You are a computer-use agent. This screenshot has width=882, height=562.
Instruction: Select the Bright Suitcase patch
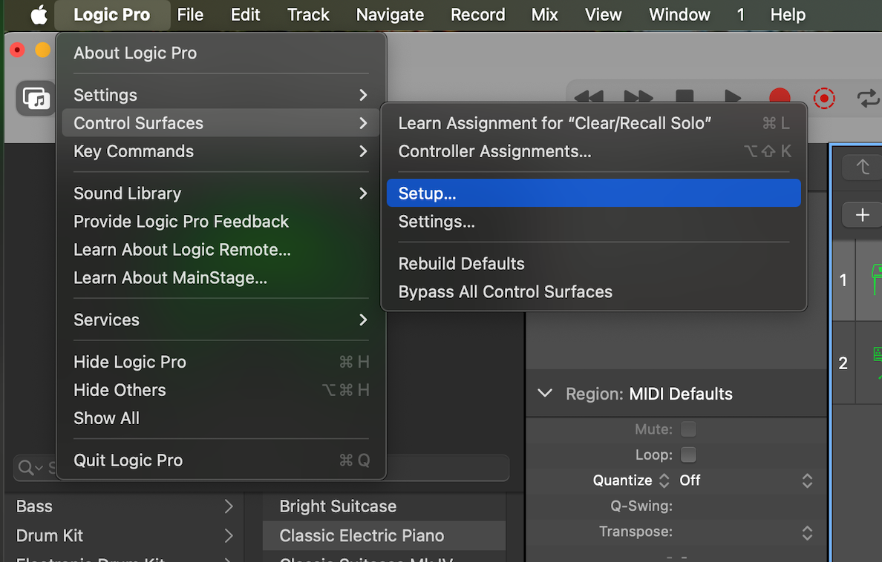(x=384, y=506)
